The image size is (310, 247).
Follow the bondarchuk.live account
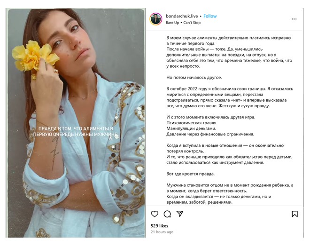coord(210,16)
